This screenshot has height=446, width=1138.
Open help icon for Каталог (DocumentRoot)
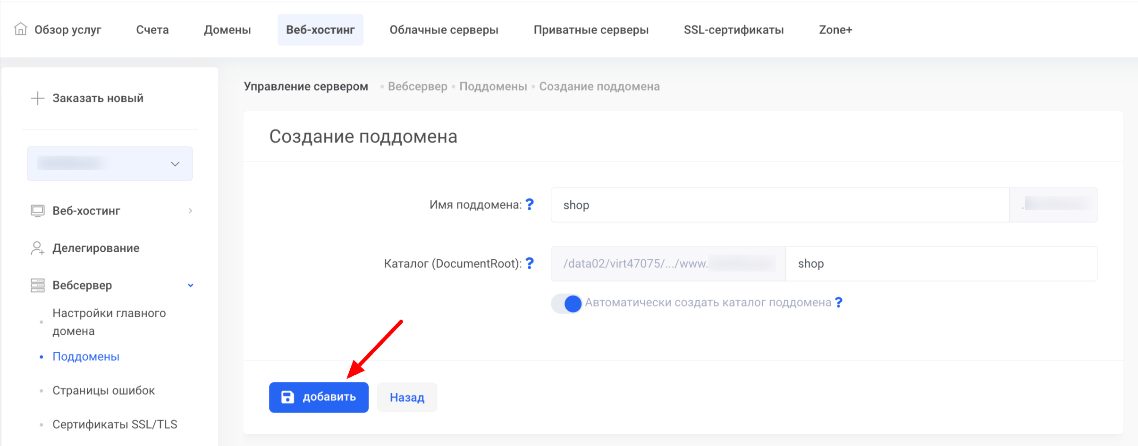[530, 263]
